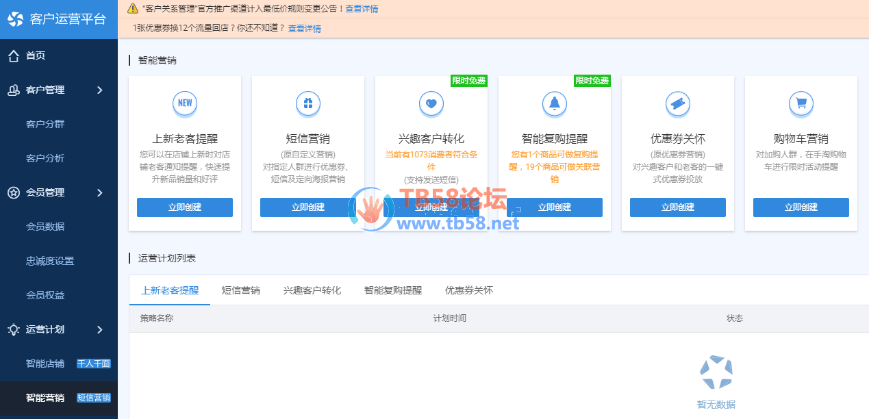
Task: Switch to the 短信营销 tab
Action: [241, 290]
